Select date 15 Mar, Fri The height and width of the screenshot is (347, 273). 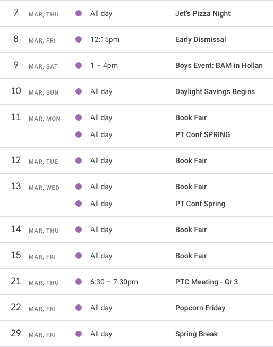(33, 256)
